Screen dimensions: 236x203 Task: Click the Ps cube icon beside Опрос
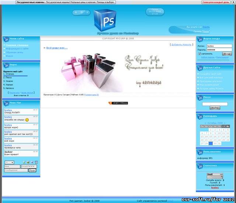(x=6, y=65)
